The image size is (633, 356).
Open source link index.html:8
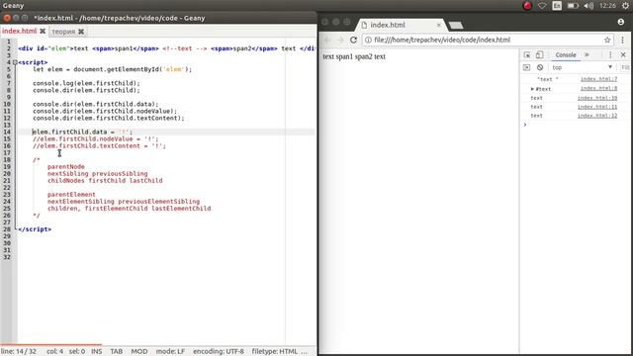pyautogui.click(x=598, y=88)
